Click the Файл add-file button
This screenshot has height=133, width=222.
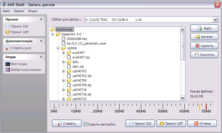pyautogui.click(x=204, y=28)
